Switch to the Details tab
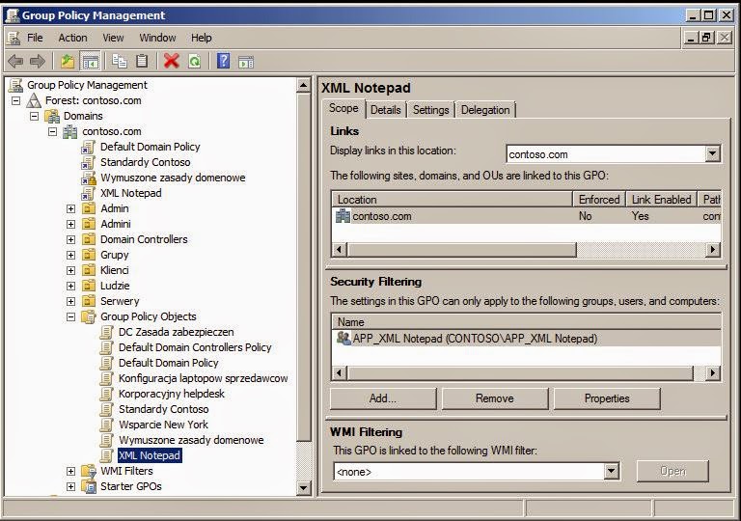The image size is (741, 521). 386,110
